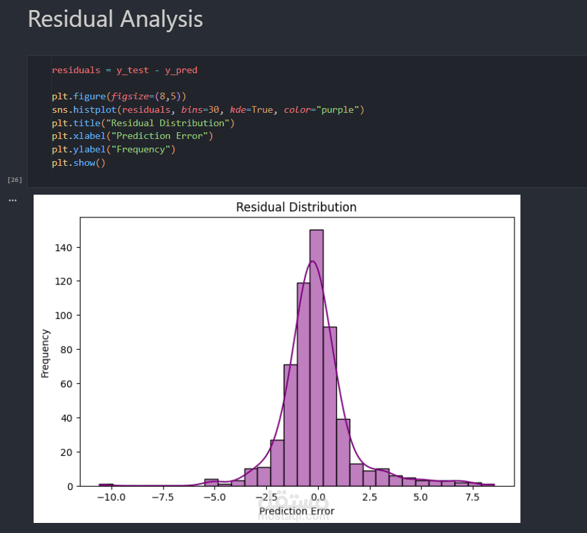Open the output actions ellipsis menu
The image size is (587, 533).
pyautogui.click(x=12, y=200)
